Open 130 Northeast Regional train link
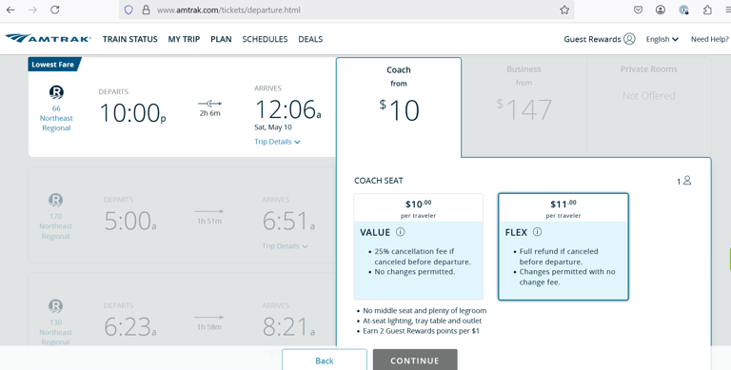Screen dimensions: 731x370 point(55,332)
